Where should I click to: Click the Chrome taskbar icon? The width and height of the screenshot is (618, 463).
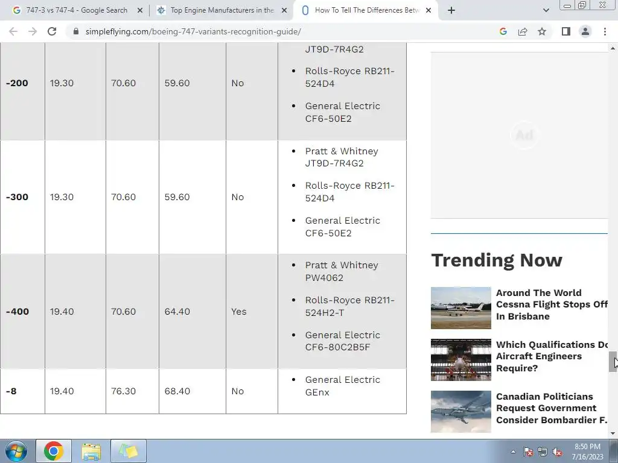(x=54, y=451)
